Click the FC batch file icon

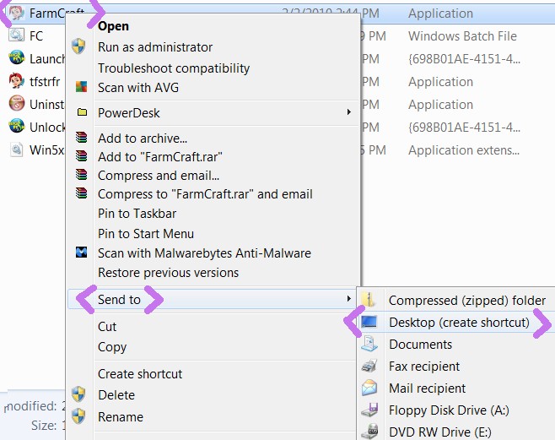tap(17, 35)
